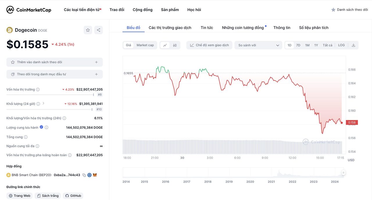Click the 6.11% volume ratio value
Screen dimensions: 372x200
coord(99,118)
